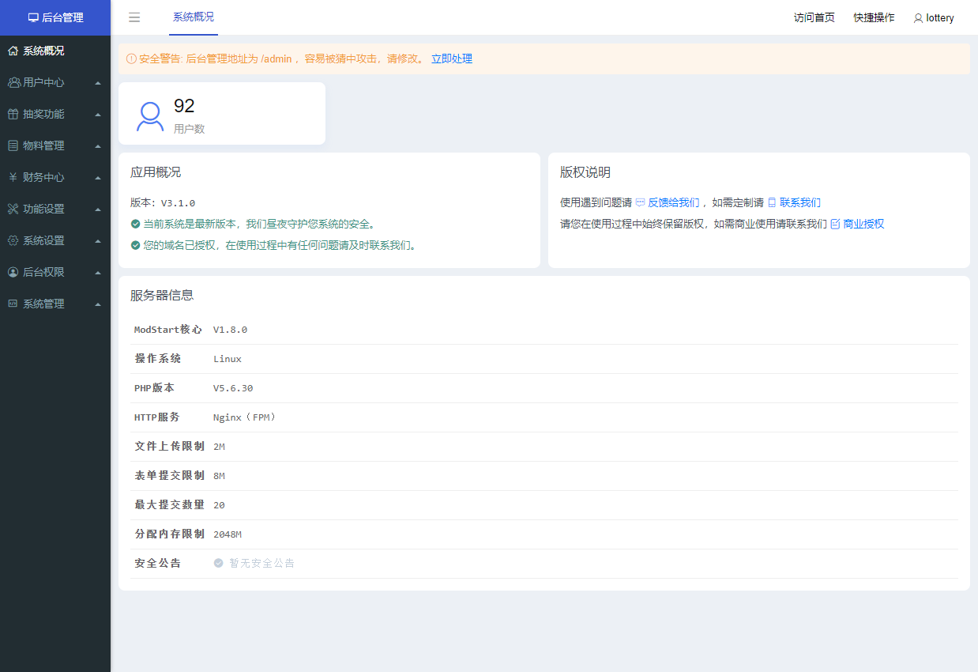The image size is (978, 672).
Task: Click the large user icon on 用户数 card
Action: pyautogui.click(x=150, y=115)
